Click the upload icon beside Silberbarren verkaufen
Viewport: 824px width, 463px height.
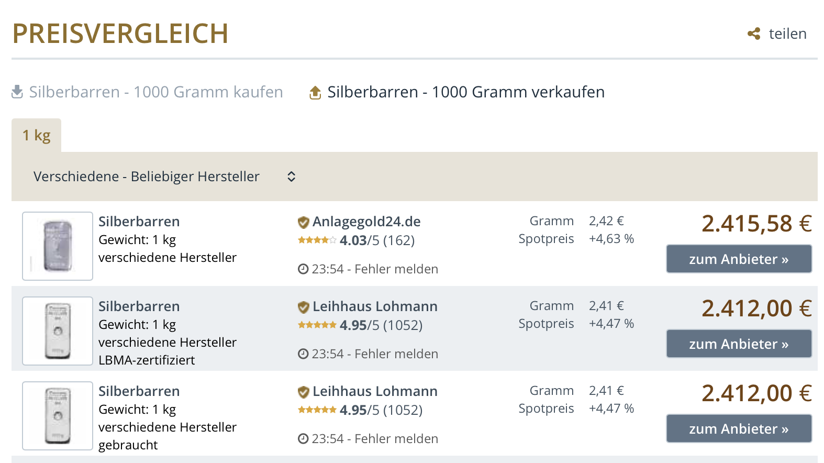315,93
